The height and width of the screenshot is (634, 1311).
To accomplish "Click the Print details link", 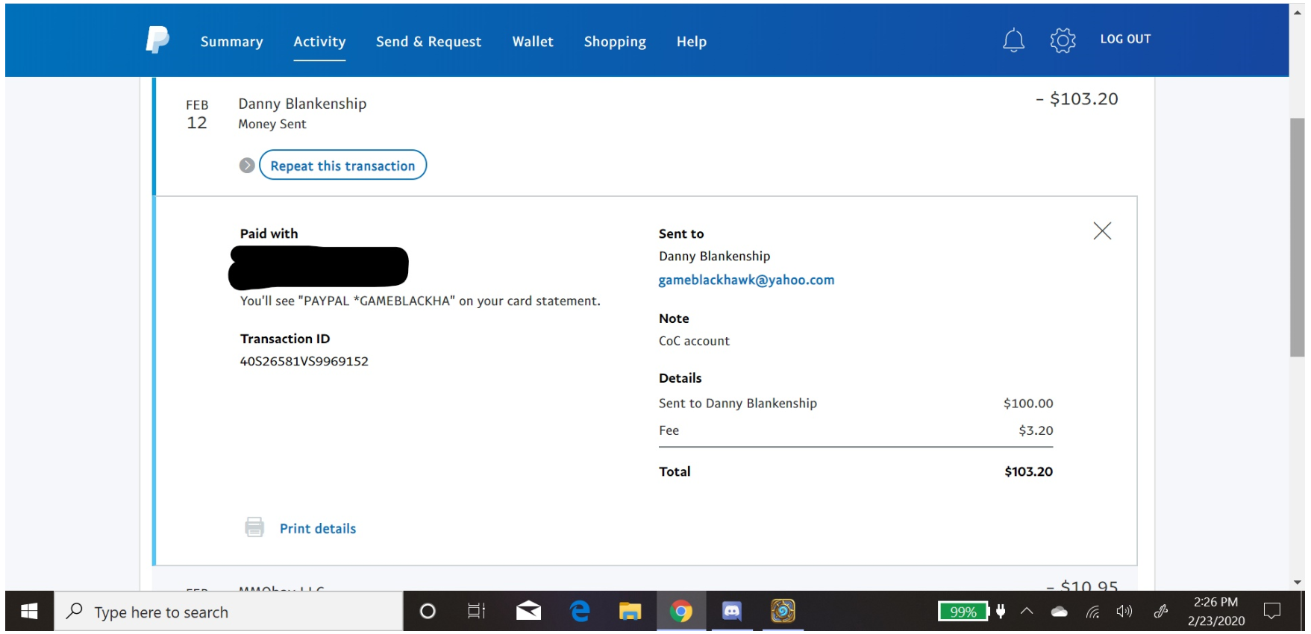I will [318, 529].
